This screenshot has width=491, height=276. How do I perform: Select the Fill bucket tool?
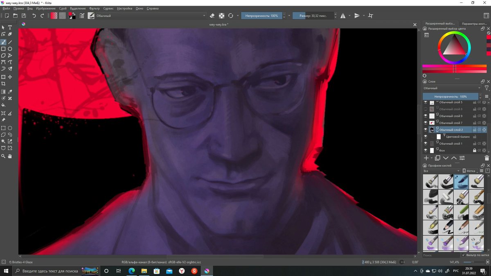[3, 105]
